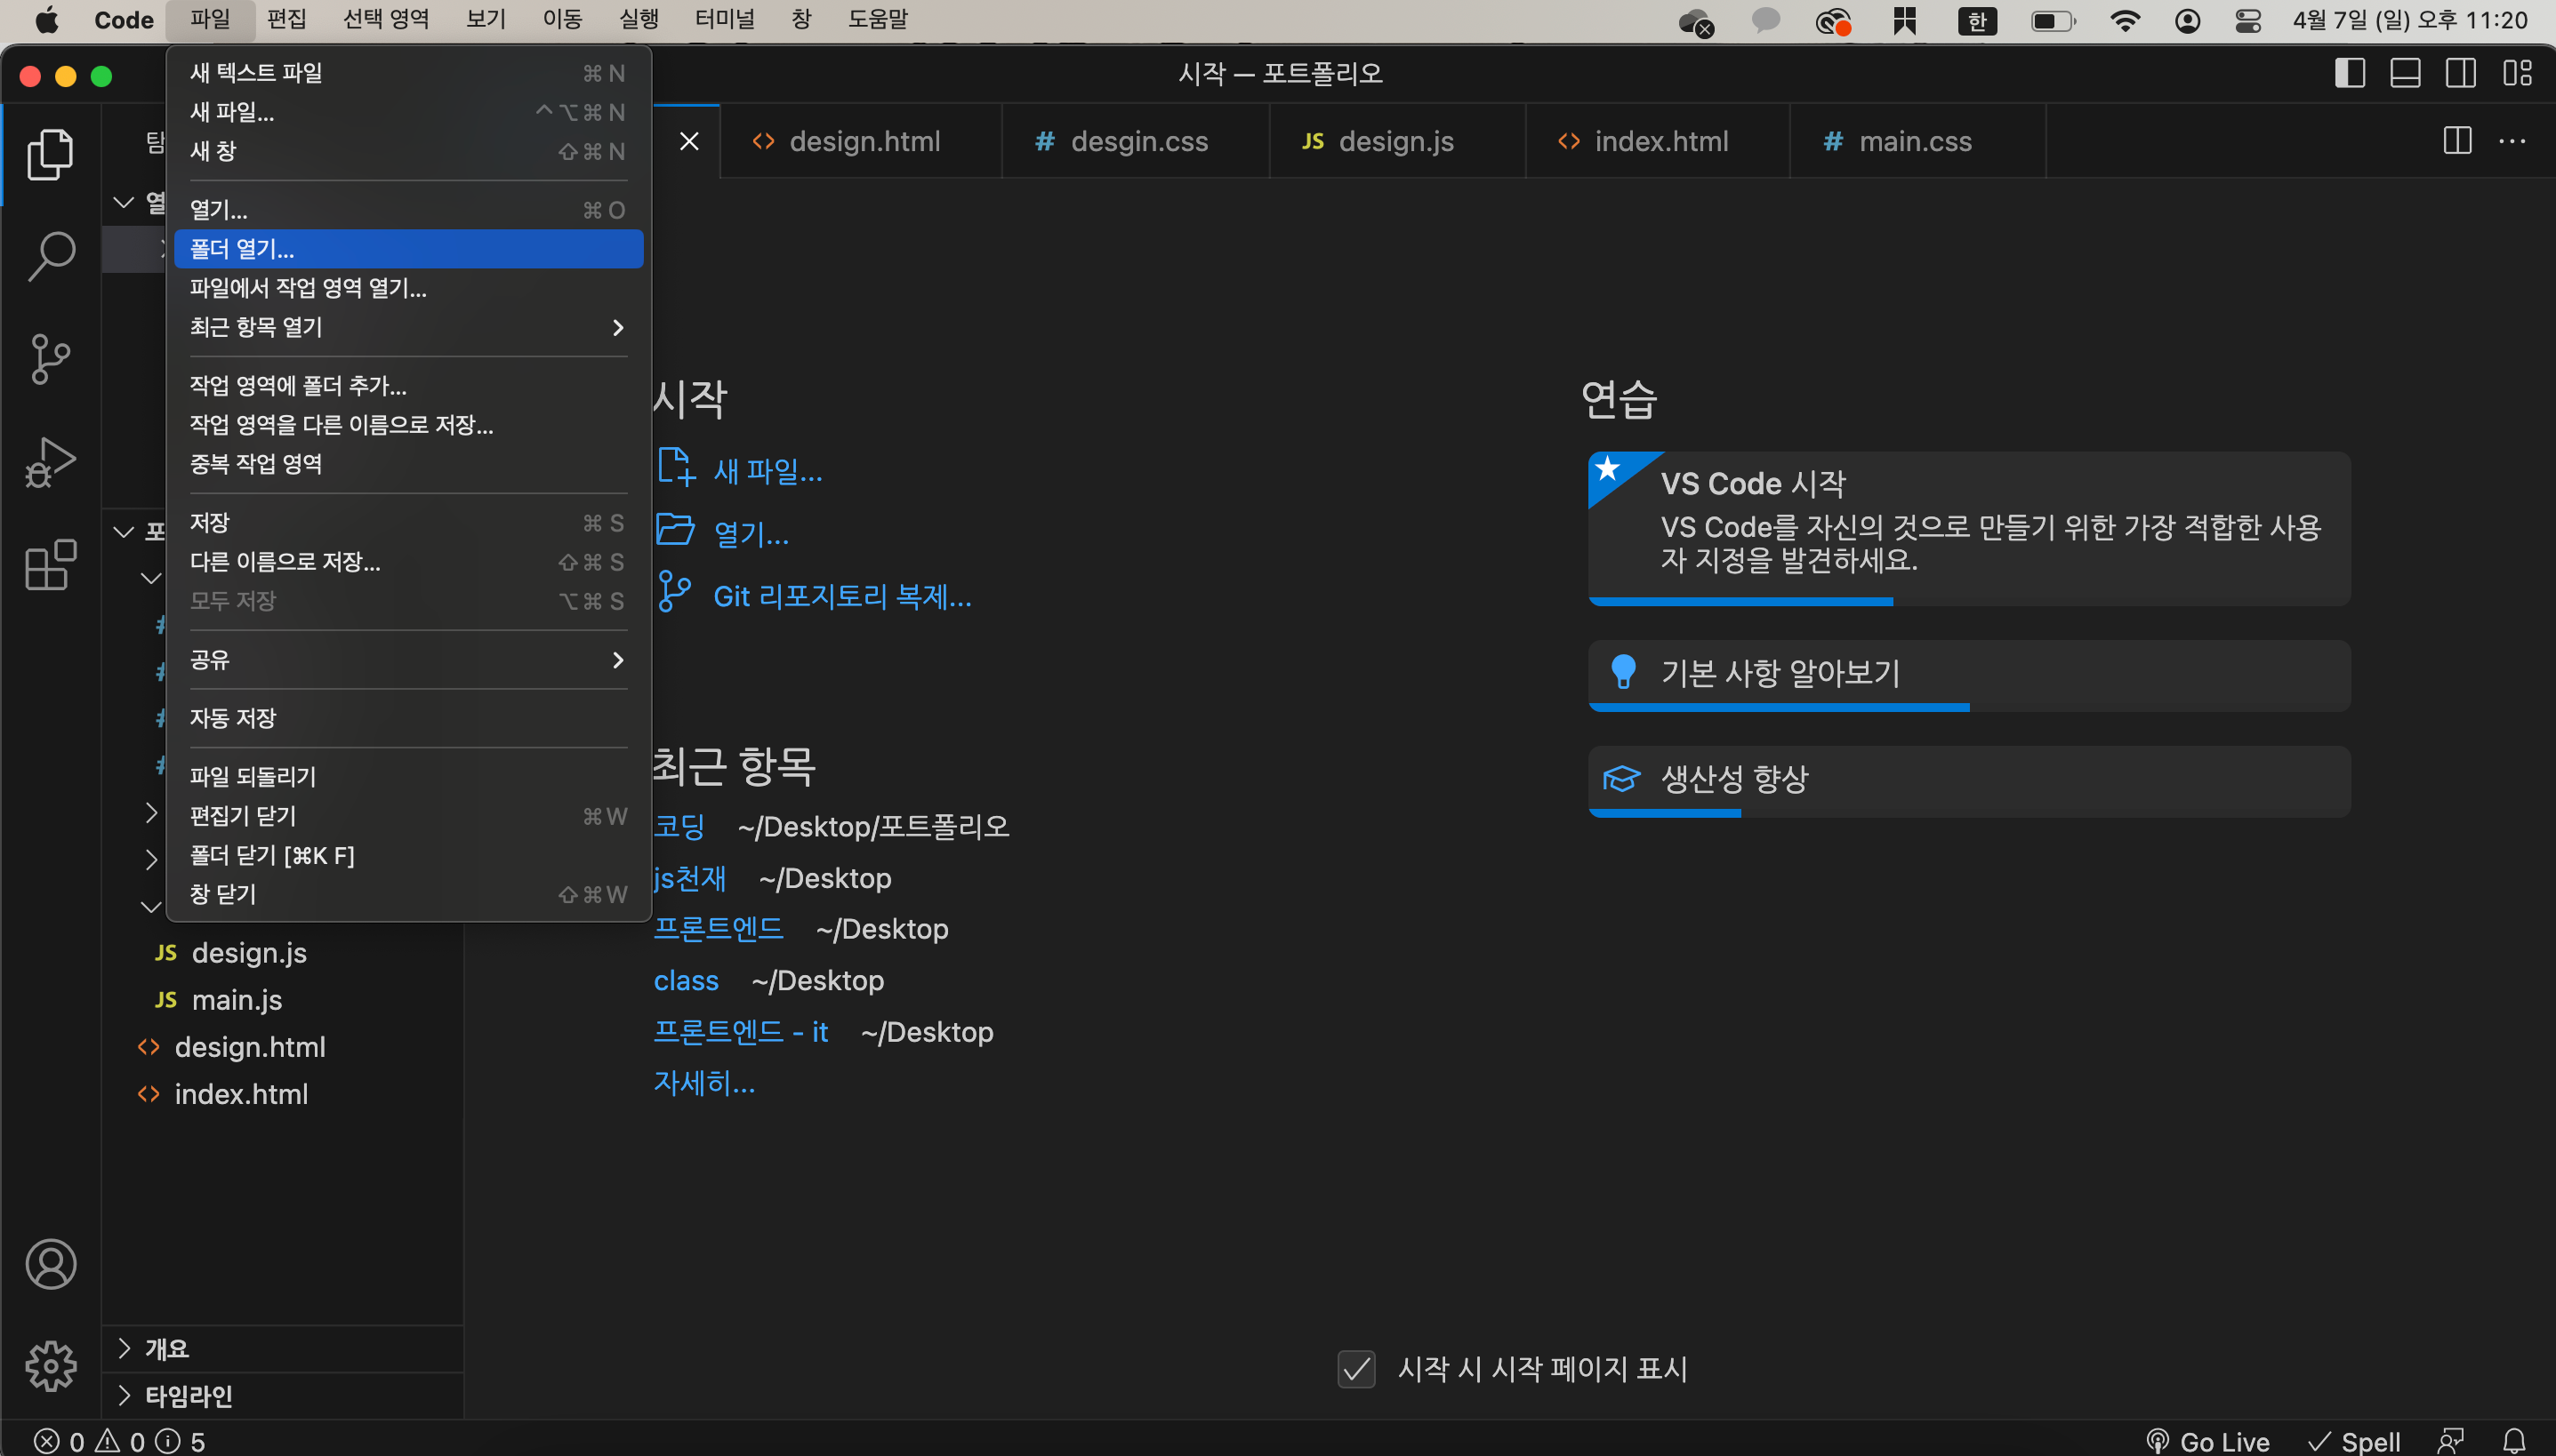The height and width of the screenshot is (1456, 2556).
Task: Expand the 개요 outline section
Action: click(282, 1348)
